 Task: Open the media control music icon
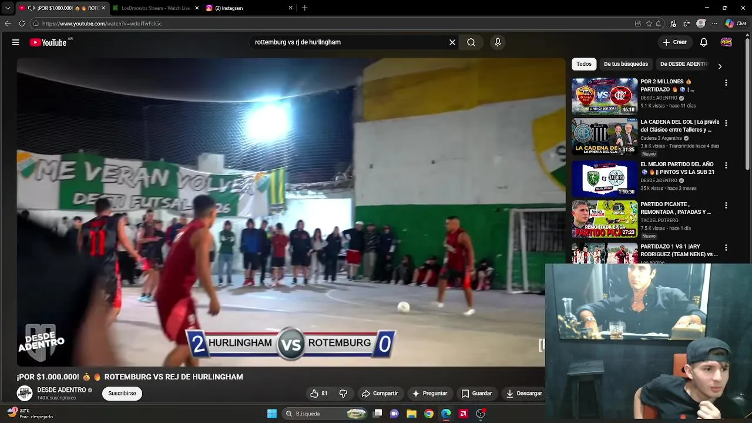tap(673, 23)
